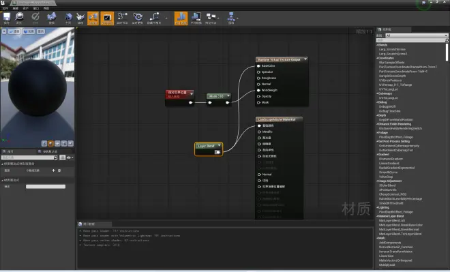Select the cube preview shape icon
Image resolution: width=450 pixels, height=272 pixels.
click(x=63, y=143)
